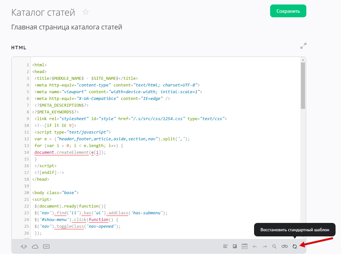Viewport: 341px width, 254px height.
Task: Open search in the code editor
Action: point(274,246)
